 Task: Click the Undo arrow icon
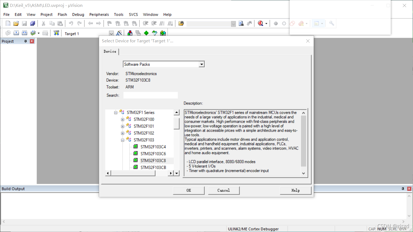(71, 24)
